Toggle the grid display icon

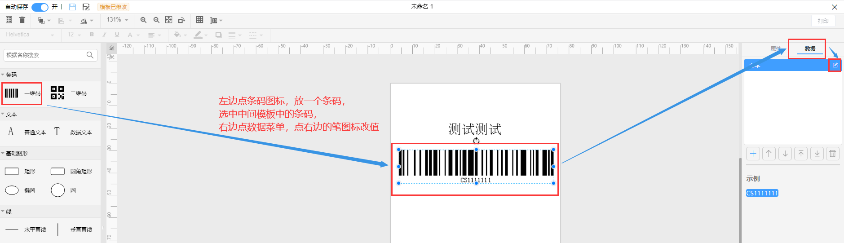pyautogui.click(x=200, y=20)
